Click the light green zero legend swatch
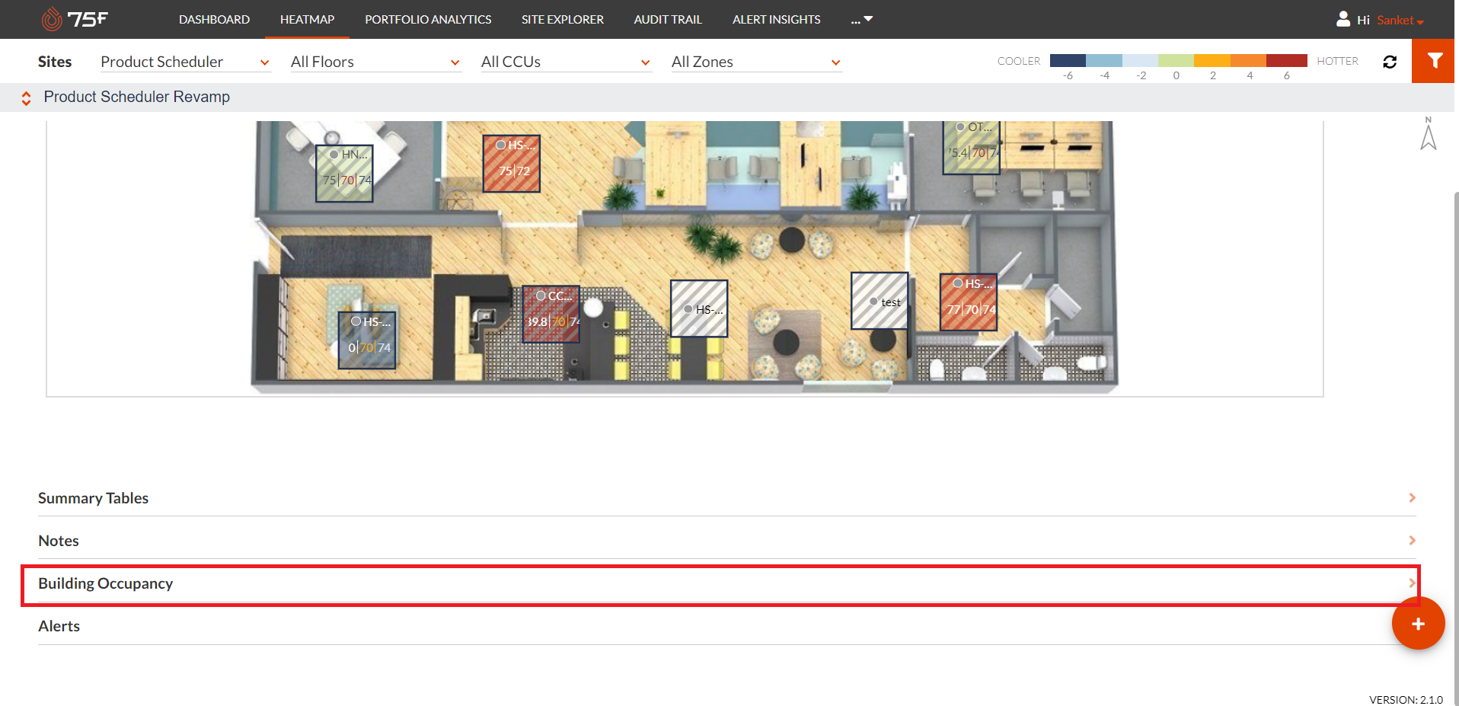 (1176, 61)
